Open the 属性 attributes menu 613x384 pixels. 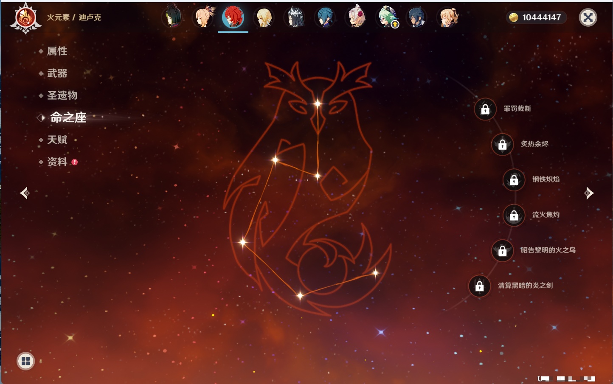pyautogui.click(x=57, y=51)
